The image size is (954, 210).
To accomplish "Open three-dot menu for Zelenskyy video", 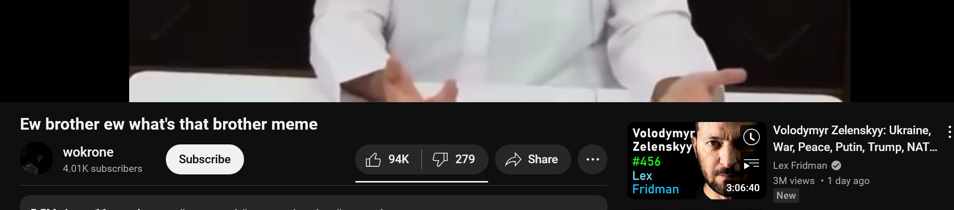I will click(x=949, y=132).
